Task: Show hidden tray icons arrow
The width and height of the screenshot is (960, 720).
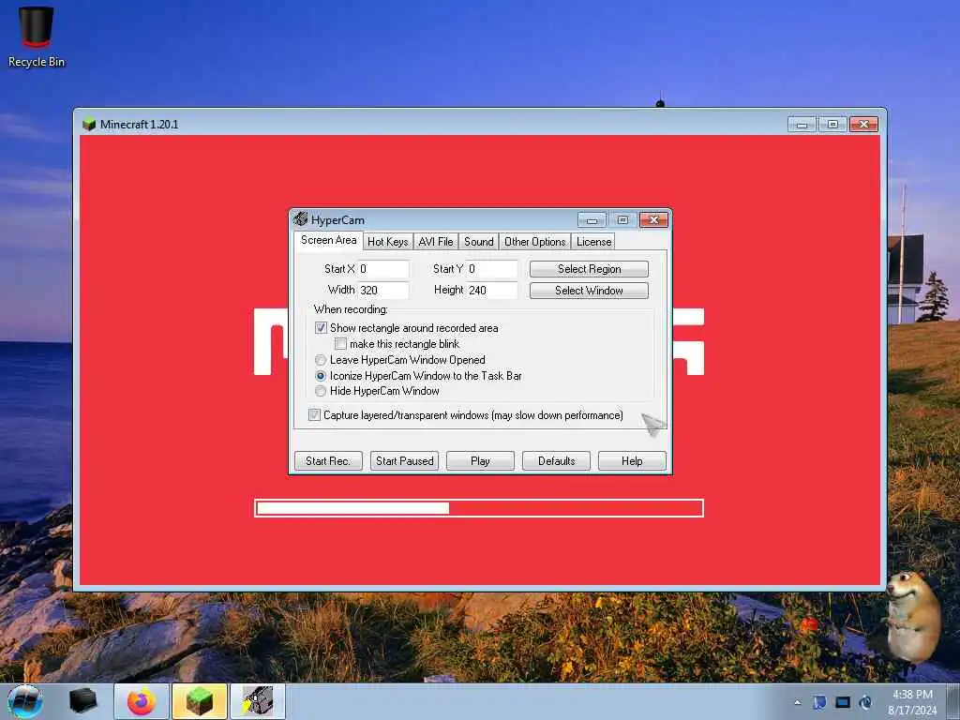Action: click(797, 702)
